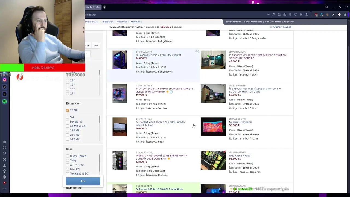
Task: Click the blue Ara search button
Action: [x=83, y=181]
